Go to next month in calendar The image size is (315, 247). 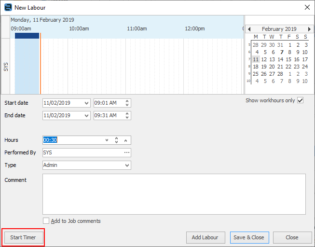pyautogui.click(x=309, y=29)
